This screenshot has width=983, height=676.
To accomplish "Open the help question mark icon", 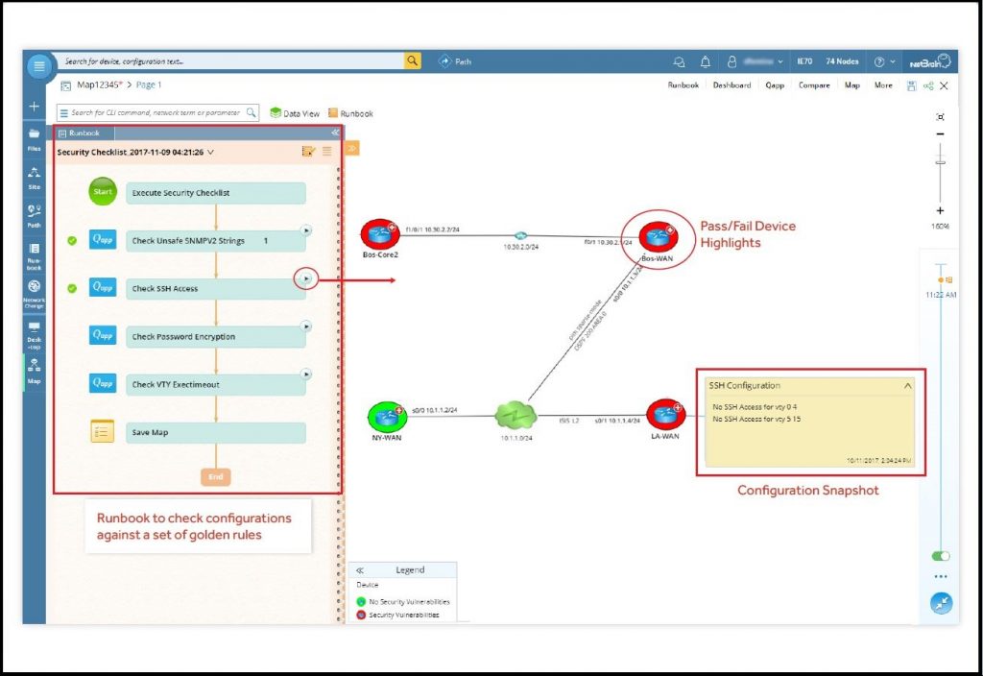I will [x=879, y=61].
